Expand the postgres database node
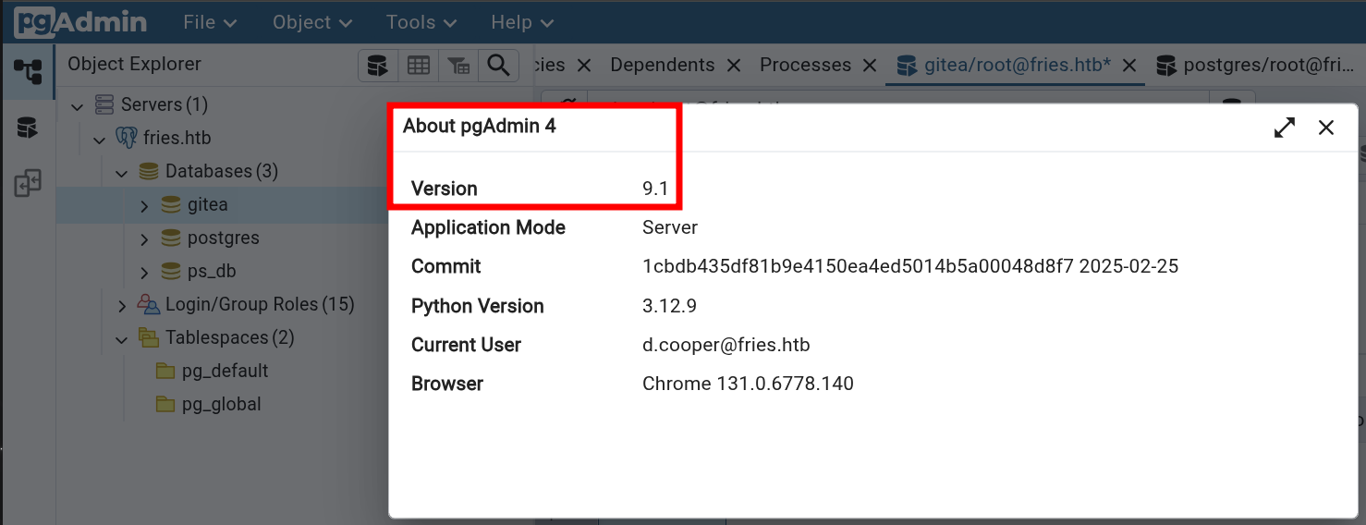 pos(144,238)
